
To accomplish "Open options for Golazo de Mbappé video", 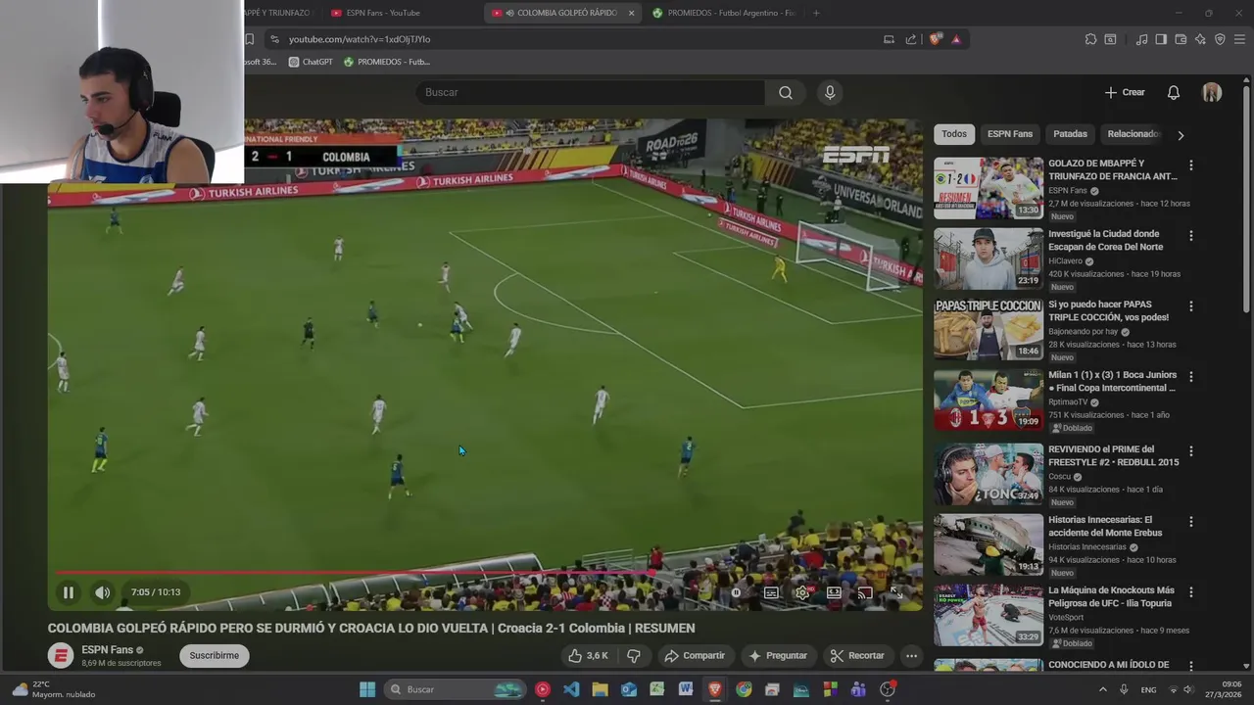I will pyautogui.click(x=1191, y=165).
